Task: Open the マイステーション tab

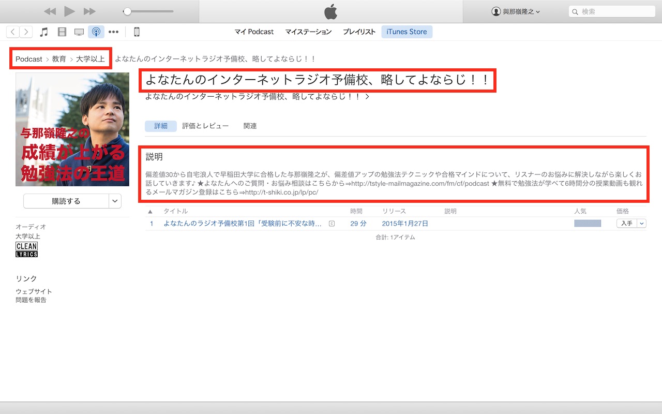Action: tap(308, 32)
